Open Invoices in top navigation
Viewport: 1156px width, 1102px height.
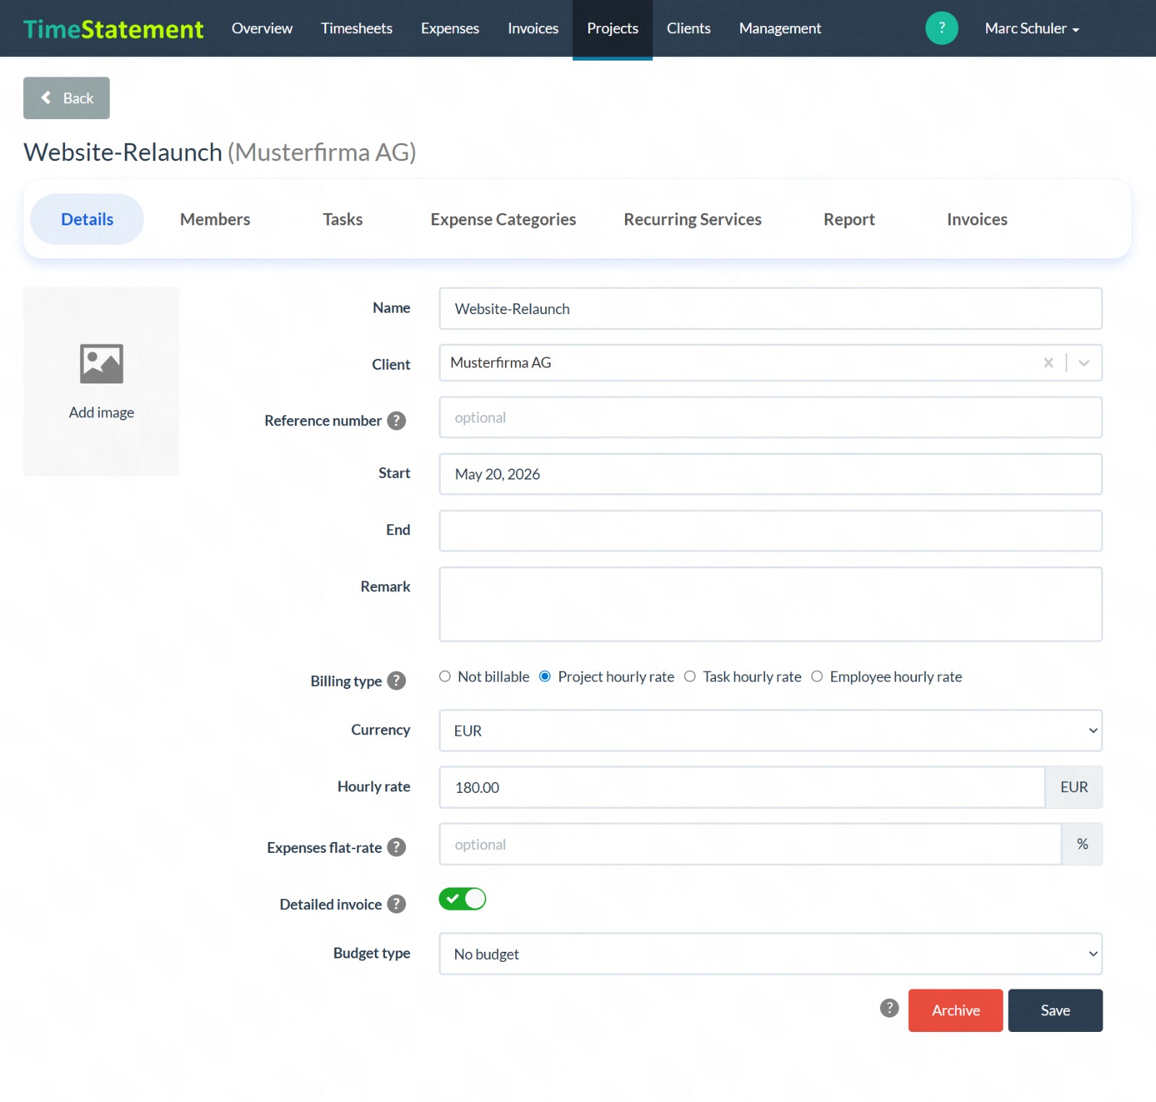click(533, 28)
